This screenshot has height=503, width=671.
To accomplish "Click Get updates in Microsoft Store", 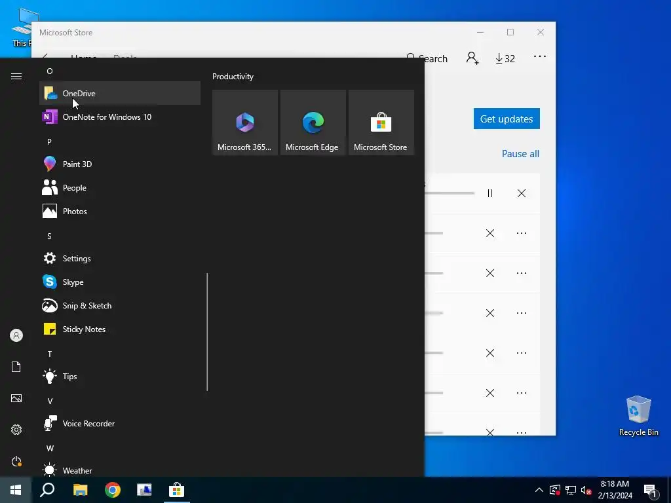I will 507,119.
